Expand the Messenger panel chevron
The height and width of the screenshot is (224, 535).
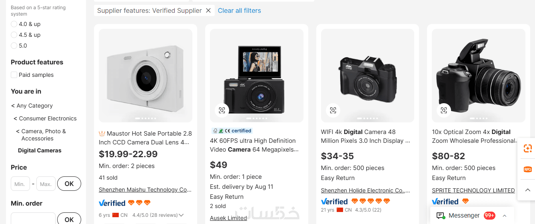click(x=505, y=216)
